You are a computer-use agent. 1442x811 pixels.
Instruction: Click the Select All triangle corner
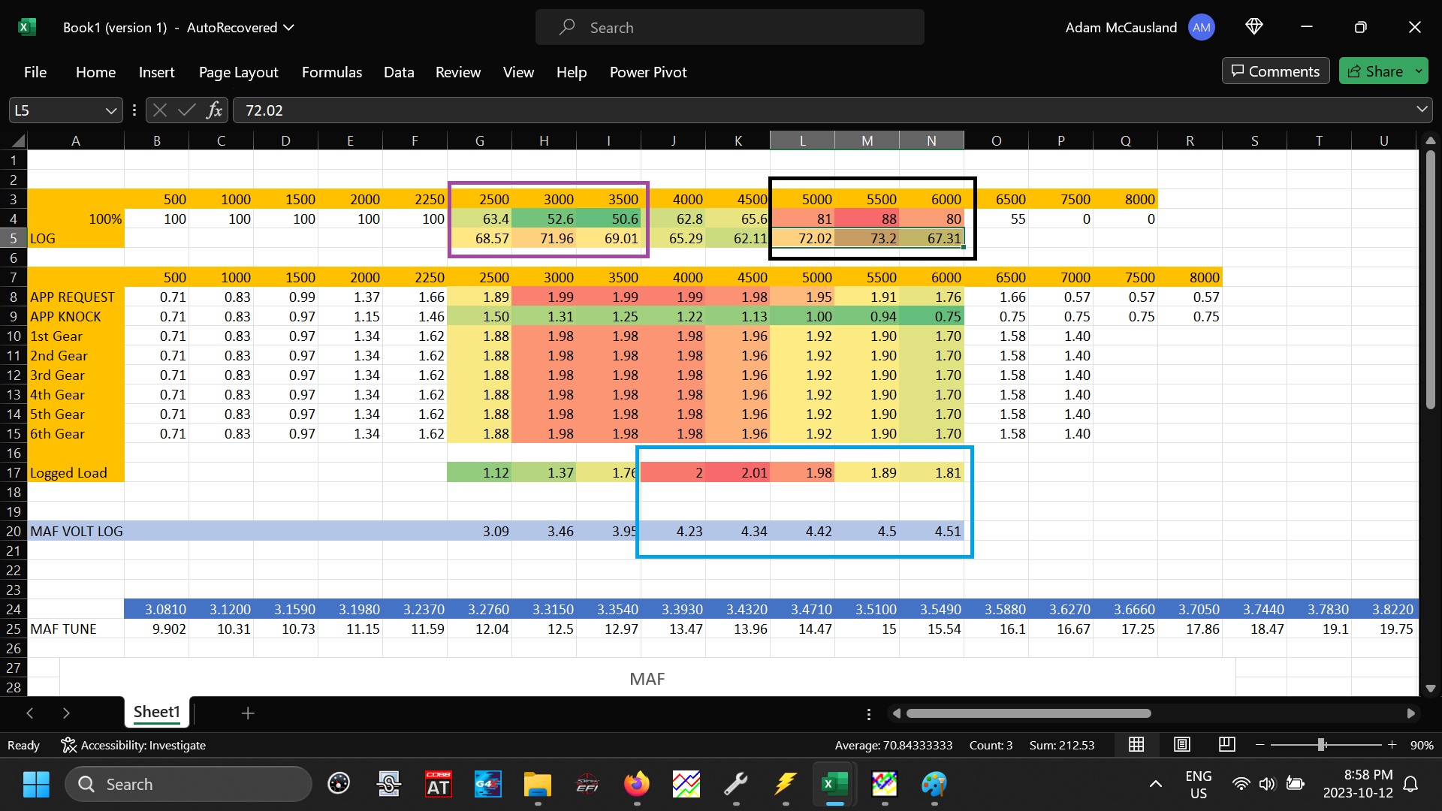[17, 140]
